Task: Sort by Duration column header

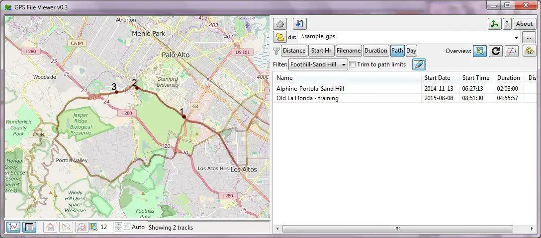Action: click(x=509, y=78)
